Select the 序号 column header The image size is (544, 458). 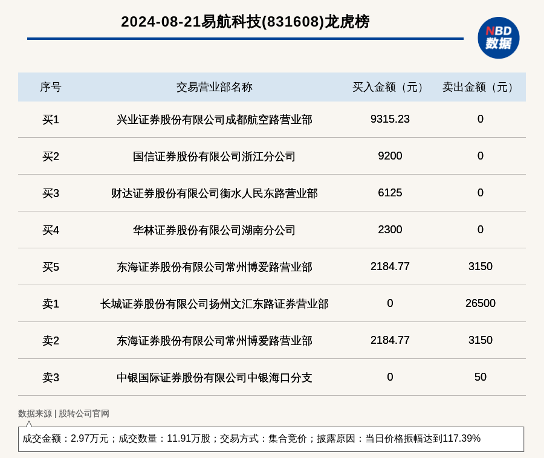click(x=51, y=87)
